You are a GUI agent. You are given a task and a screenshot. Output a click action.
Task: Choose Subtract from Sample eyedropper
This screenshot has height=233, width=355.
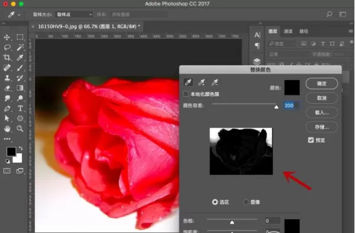(x=214, y=82)
